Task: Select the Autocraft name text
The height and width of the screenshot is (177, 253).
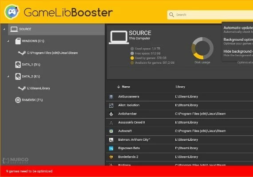Action: (x=125, y=131)
